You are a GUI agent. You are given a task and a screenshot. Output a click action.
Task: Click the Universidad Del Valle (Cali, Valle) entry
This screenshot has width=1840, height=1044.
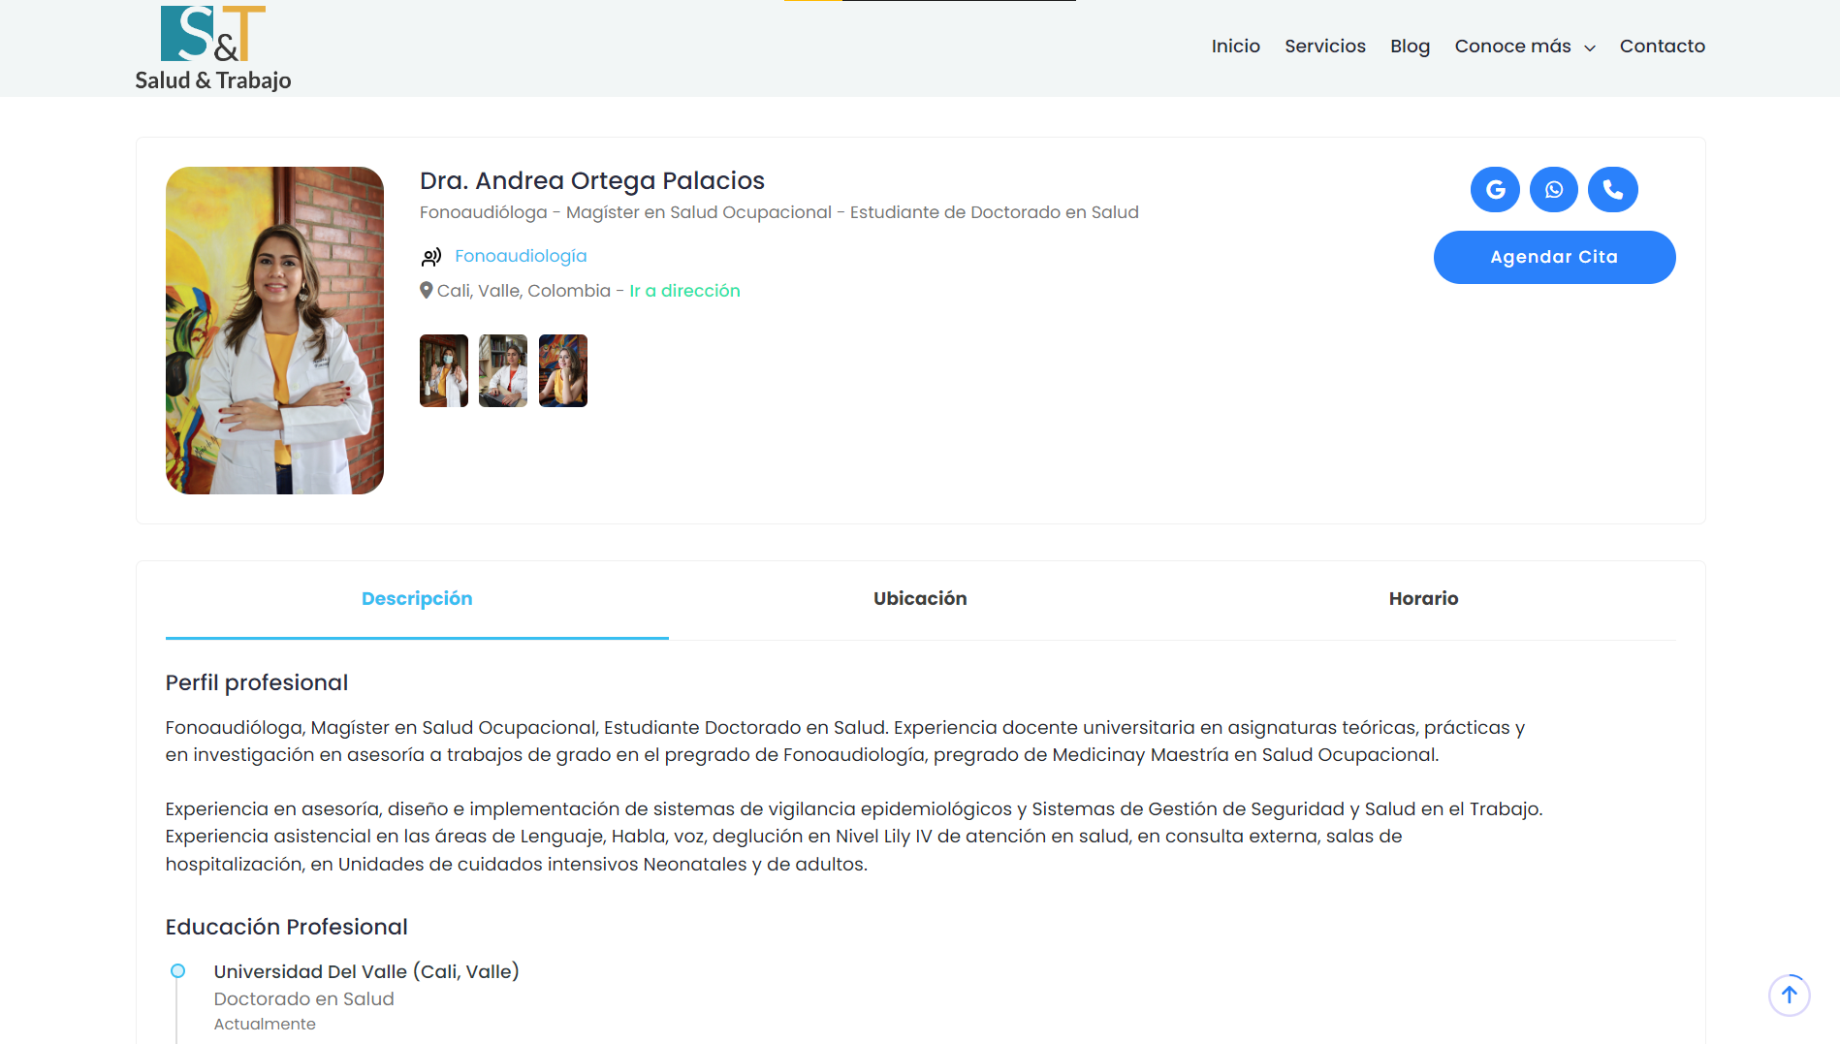(x=366, y=971)
